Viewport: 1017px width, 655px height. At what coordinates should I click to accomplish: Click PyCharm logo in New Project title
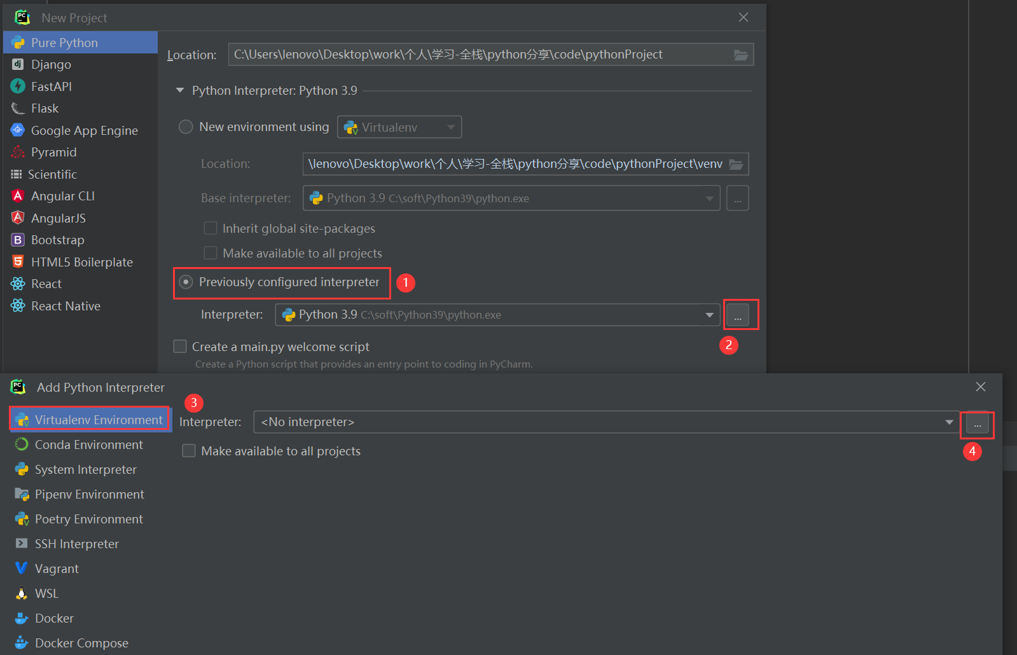(22, 17)
